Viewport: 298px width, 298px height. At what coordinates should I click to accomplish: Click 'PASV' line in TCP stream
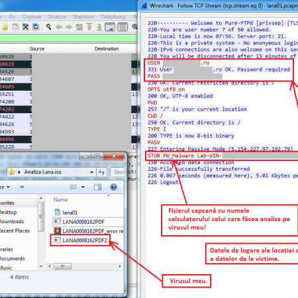pos(154,142)
